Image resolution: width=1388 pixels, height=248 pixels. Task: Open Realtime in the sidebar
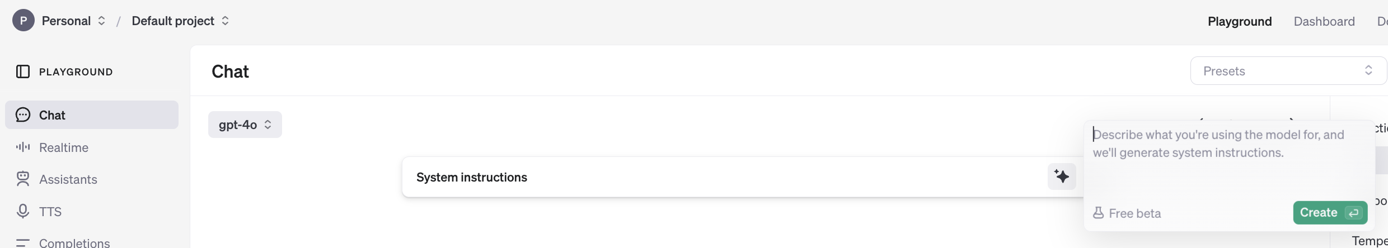point(64,147)
